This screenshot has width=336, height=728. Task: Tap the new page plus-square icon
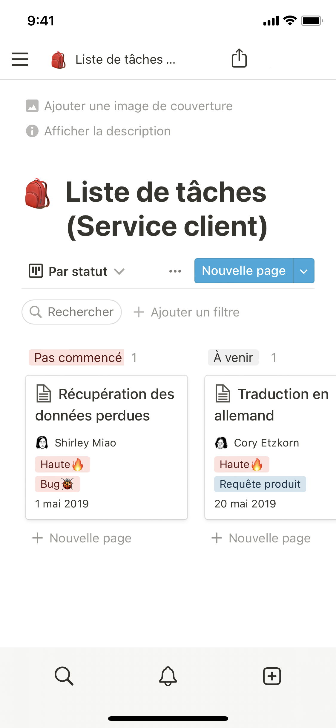(272, 676)
